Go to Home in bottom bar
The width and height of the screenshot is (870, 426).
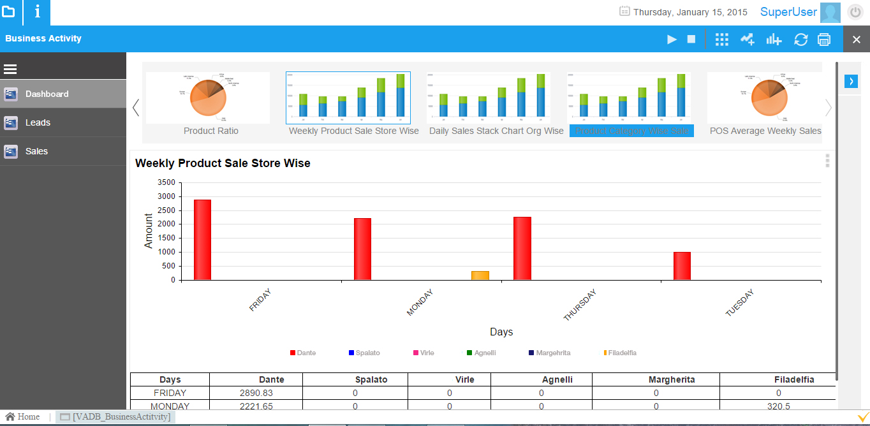click(x=23, y=416)
